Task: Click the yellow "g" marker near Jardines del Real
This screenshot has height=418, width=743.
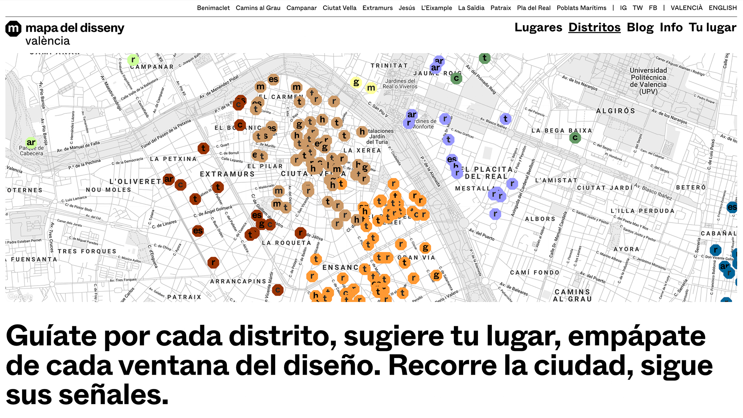Action: (356, 82)
